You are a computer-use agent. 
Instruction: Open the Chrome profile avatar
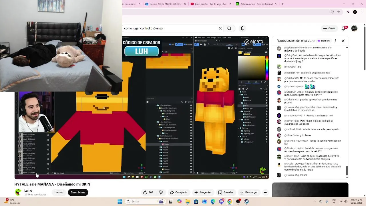pos(355,12)
